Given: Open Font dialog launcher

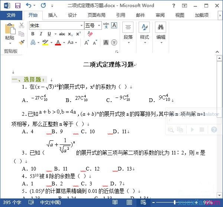Looking at the screenshot, I should 117,52.
